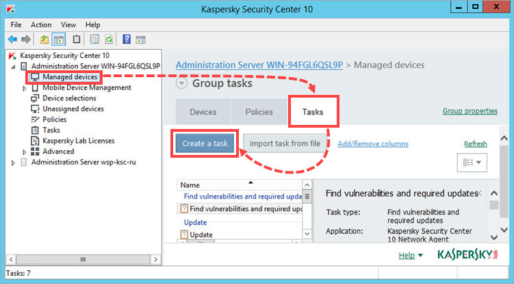514x284 pixels.
Task: Open Device selections node
Action: pos(69,98)
